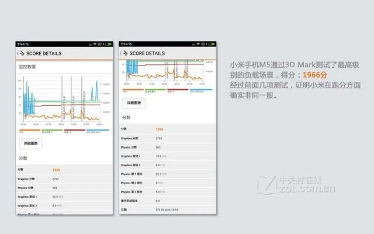Viewport: 374px width, 234px height.
Task: Select Graphics 测试 2 row on right phone
Action: (168, 165)
